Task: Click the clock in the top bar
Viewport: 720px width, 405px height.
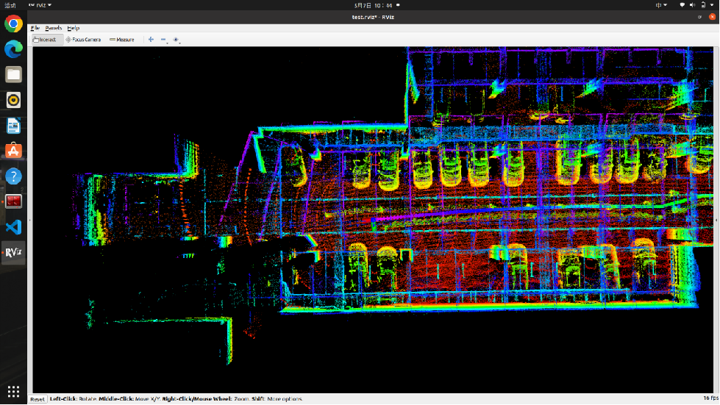Action: pos(372,5)
